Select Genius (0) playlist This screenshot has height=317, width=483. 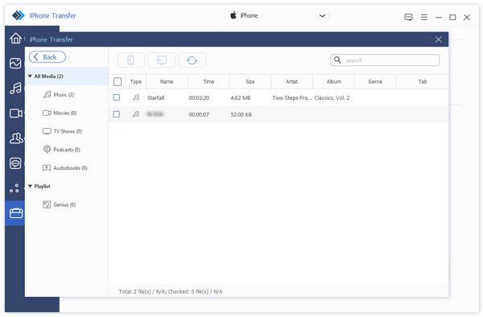coord(59,204)
